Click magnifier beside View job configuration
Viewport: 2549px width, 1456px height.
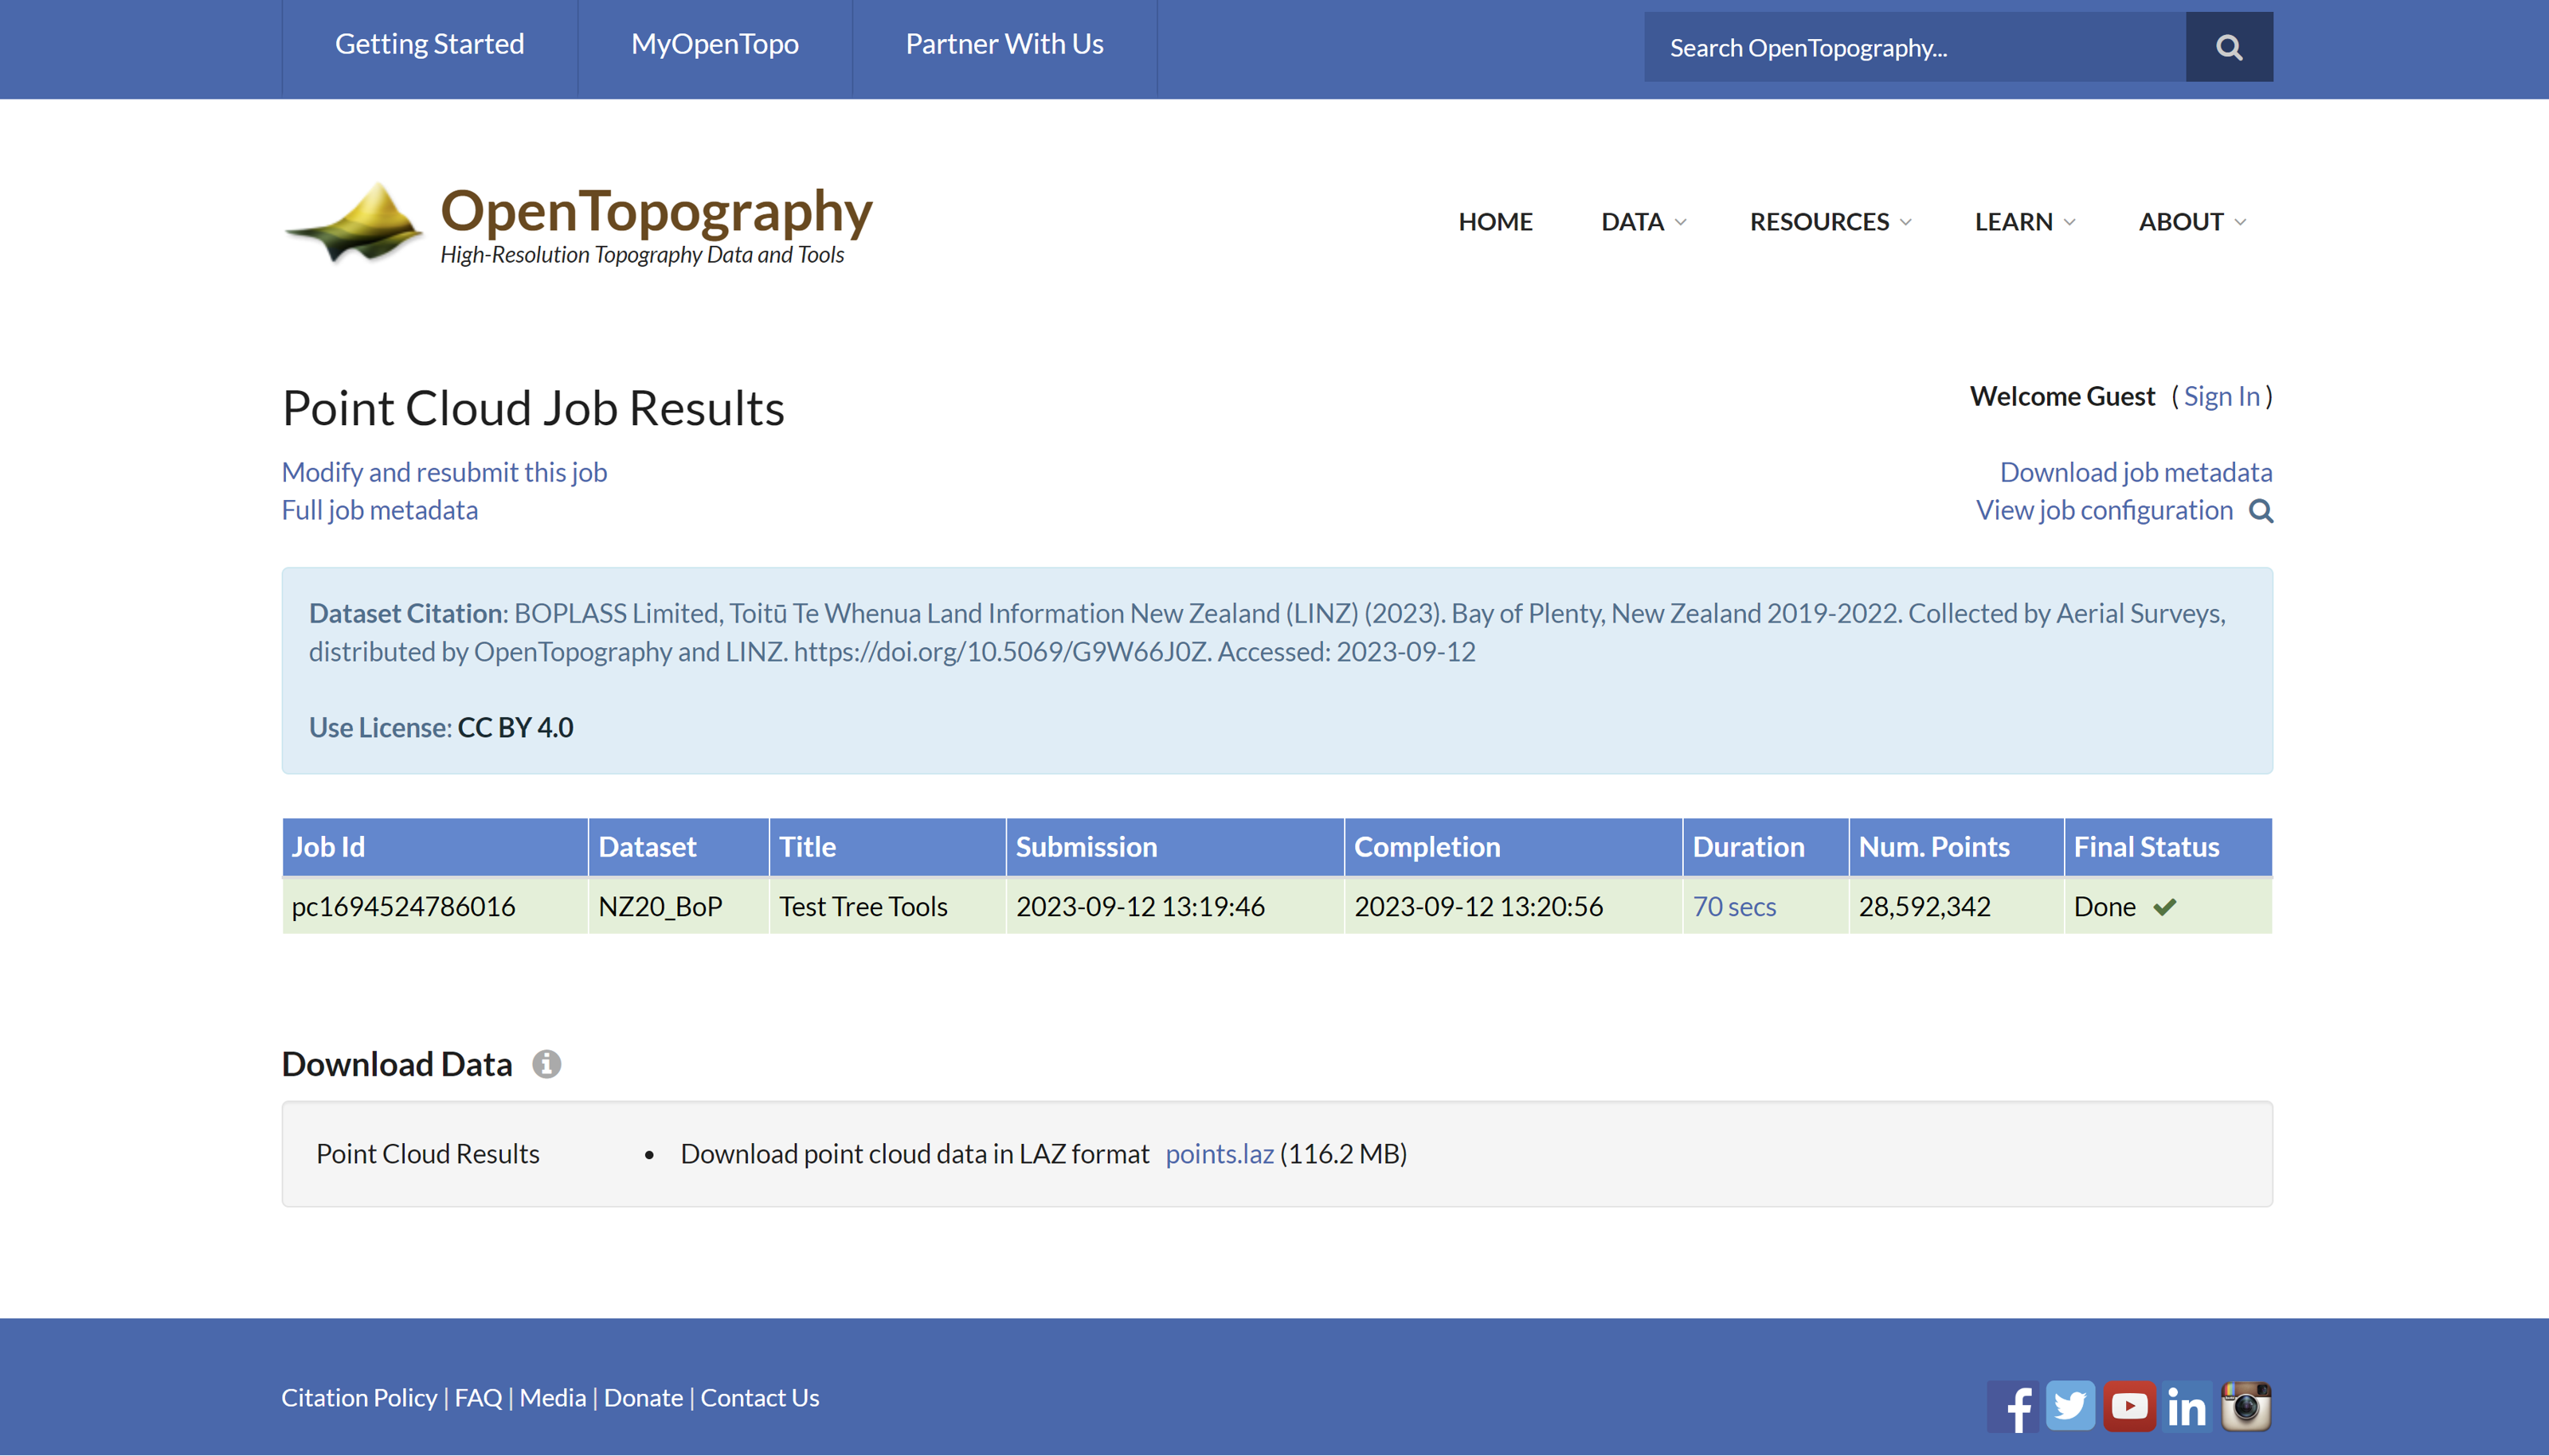(x=2261, y=511)
